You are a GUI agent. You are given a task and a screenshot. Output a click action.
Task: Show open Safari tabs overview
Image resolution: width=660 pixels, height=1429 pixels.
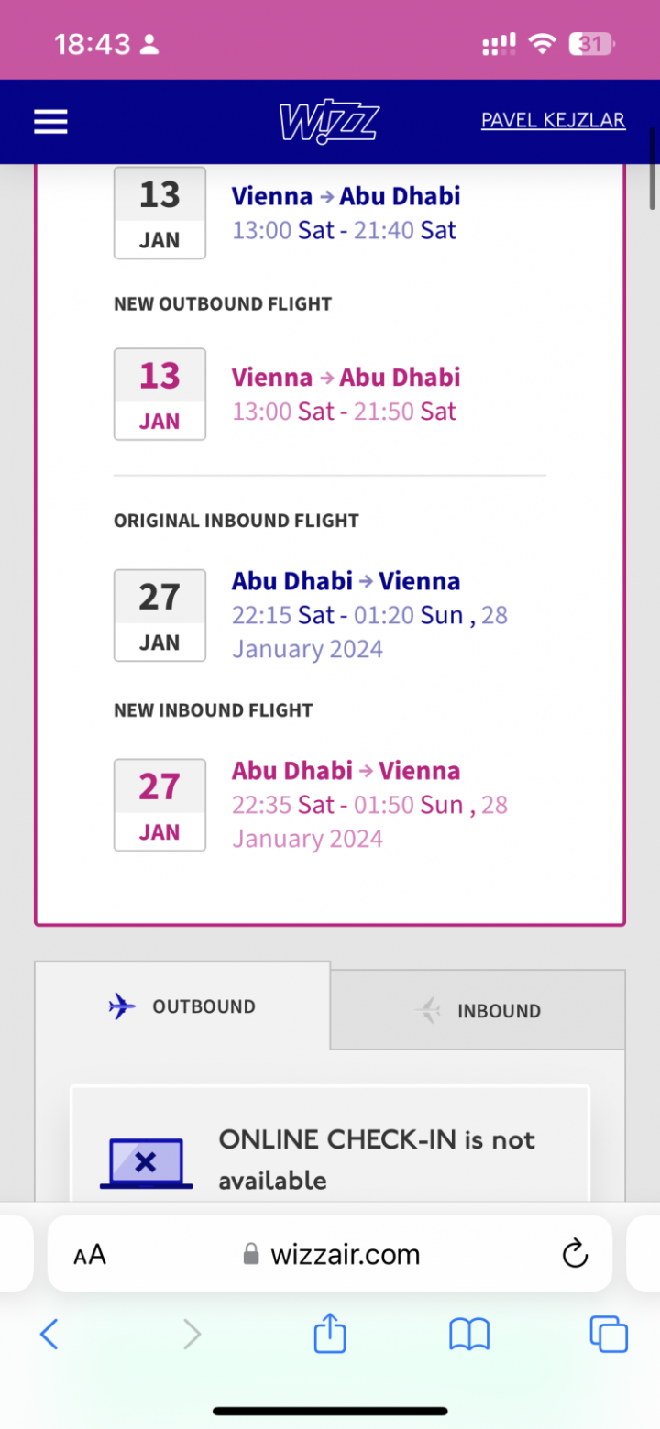pyautogui.click(x=609, y=1334)
